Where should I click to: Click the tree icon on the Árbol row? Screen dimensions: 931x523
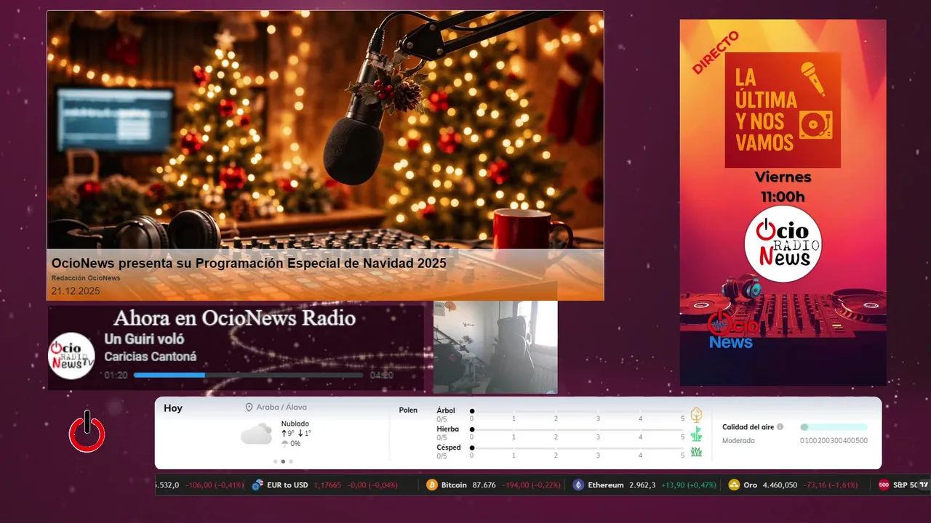(696, 415)
